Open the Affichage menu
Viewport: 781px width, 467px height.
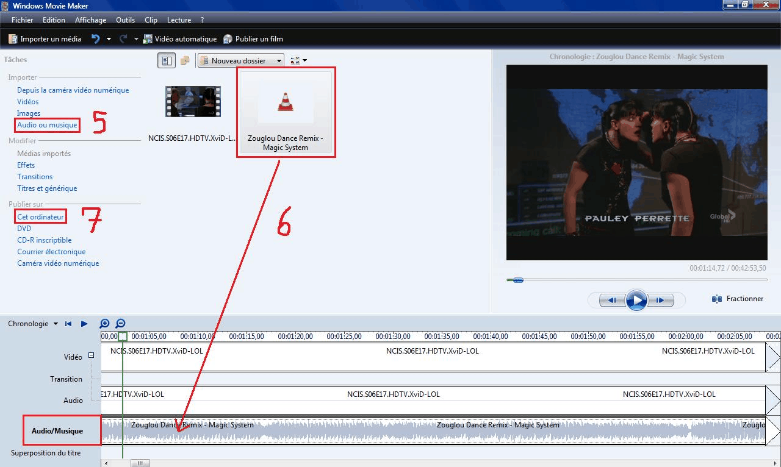90,20
